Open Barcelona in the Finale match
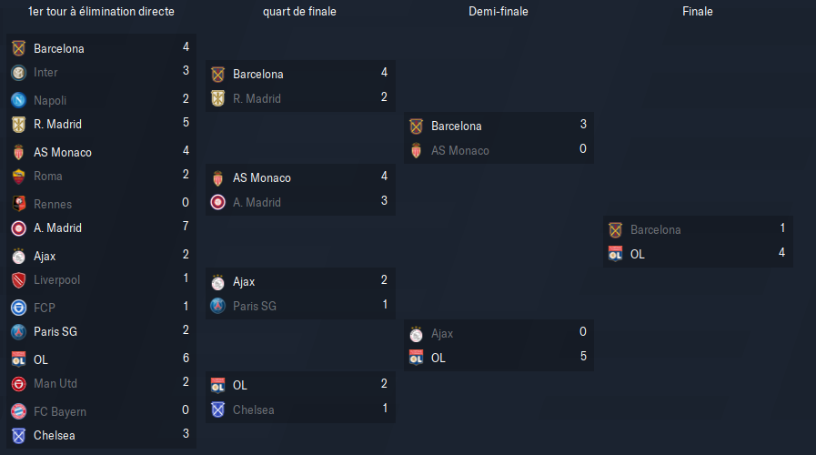Viewport: 816px width, 455px height. coord(656,229)
